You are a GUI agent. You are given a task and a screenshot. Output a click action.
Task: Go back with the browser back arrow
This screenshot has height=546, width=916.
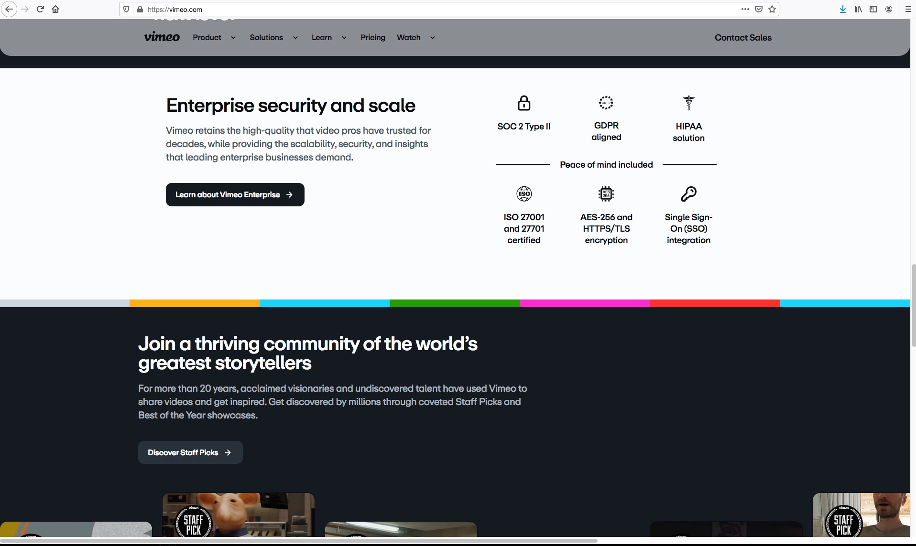(9, 9)
